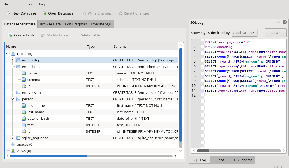Float the SQL Log panel with diamond icon
This screenshot has height=168, width=289.
(x=278, y=22)
